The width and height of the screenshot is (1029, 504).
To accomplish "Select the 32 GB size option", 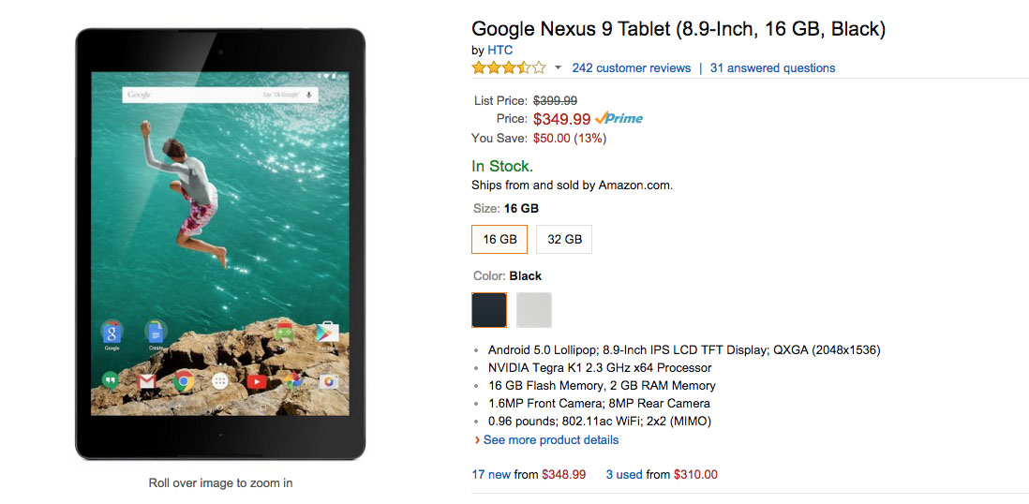I will coord(564,239).
